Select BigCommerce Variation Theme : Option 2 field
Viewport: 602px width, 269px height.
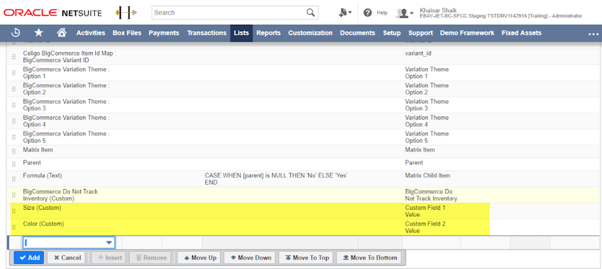66,89
